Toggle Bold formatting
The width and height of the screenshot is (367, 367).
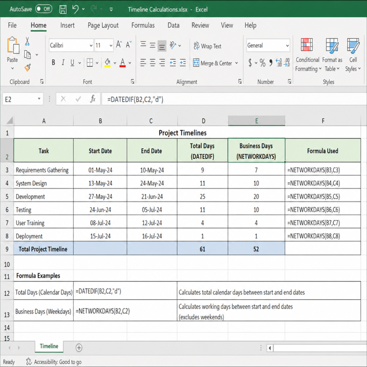[53, 62]
